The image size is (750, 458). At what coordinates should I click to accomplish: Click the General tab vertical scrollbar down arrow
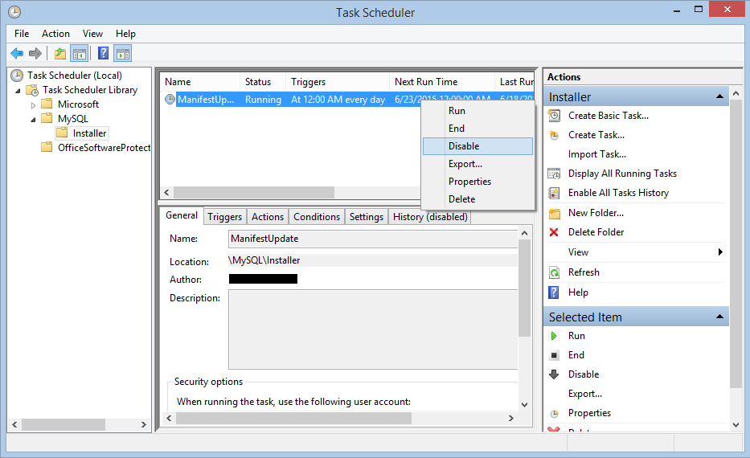click(525, 404)
